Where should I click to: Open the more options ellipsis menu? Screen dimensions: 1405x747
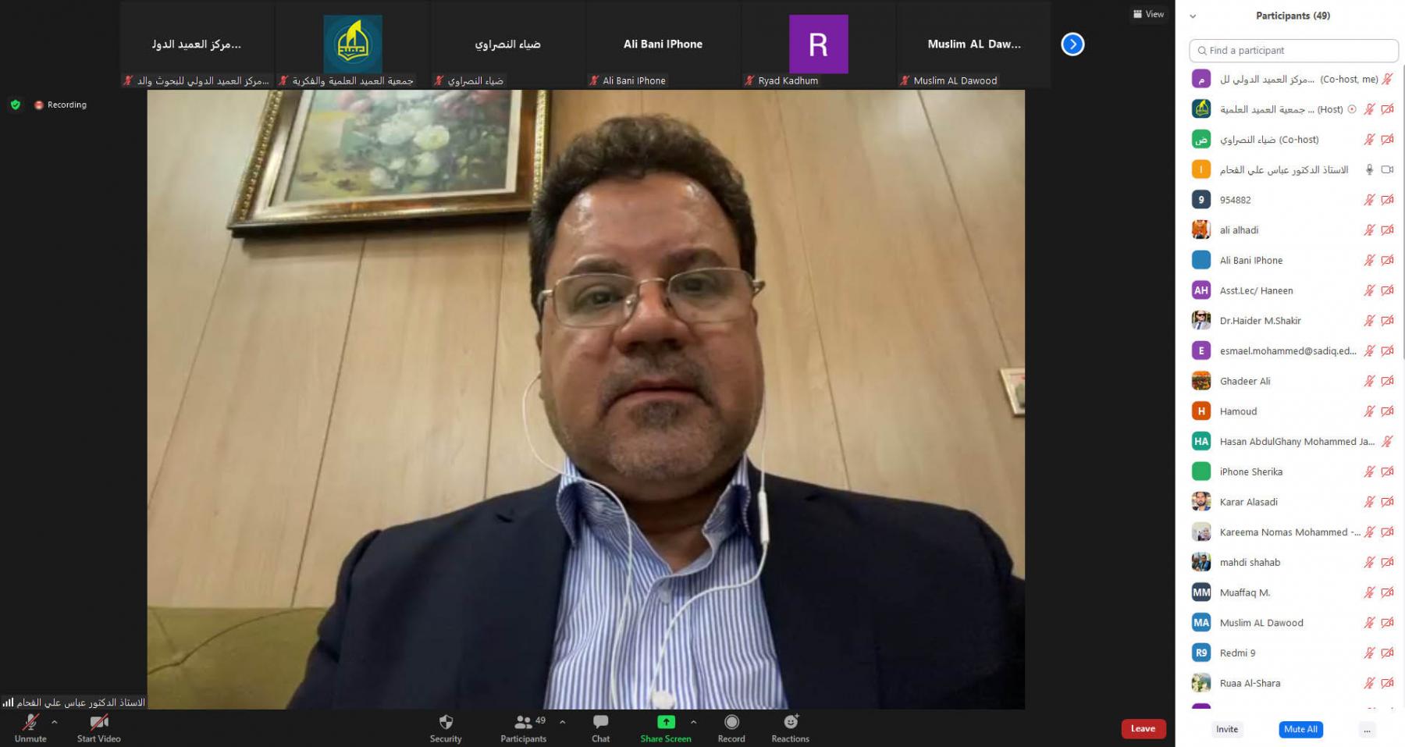pos(1366,730)
